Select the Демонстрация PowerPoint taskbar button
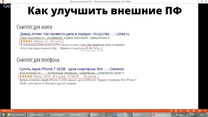 click(x=161, y=115)
